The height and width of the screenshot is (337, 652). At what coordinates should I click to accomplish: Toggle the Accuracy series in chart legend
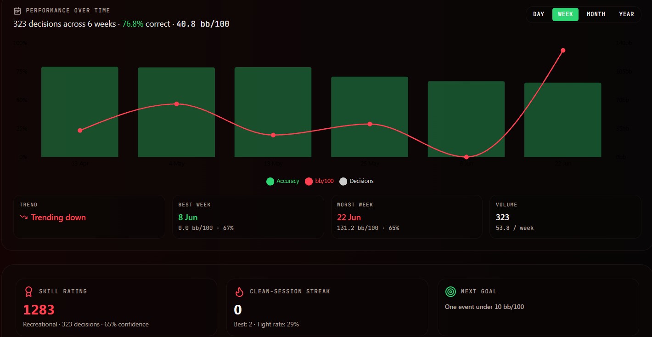click(283, 181)
